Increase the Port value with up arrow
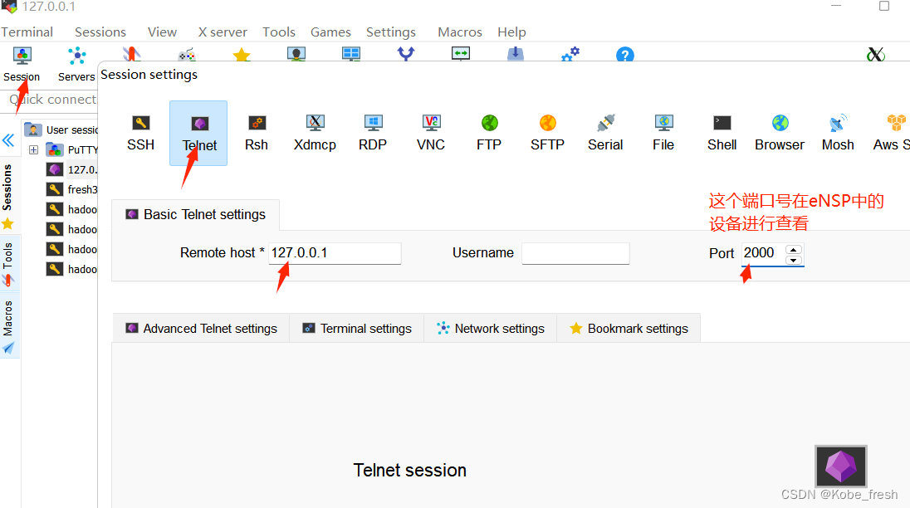 [794, 249]
